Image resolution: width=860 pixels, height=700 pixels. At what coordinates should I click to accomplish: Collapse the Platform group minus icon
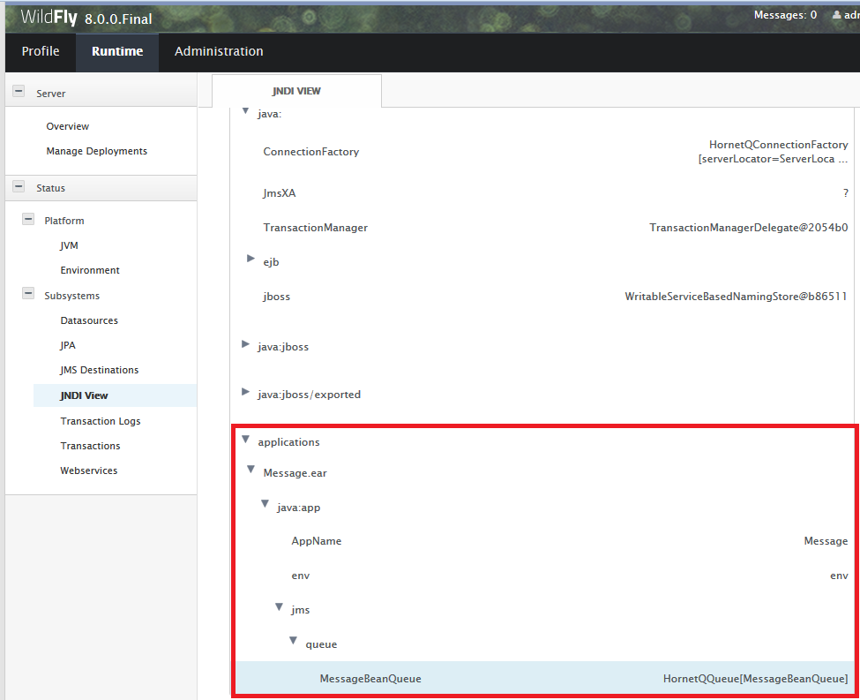coord(28,219)
